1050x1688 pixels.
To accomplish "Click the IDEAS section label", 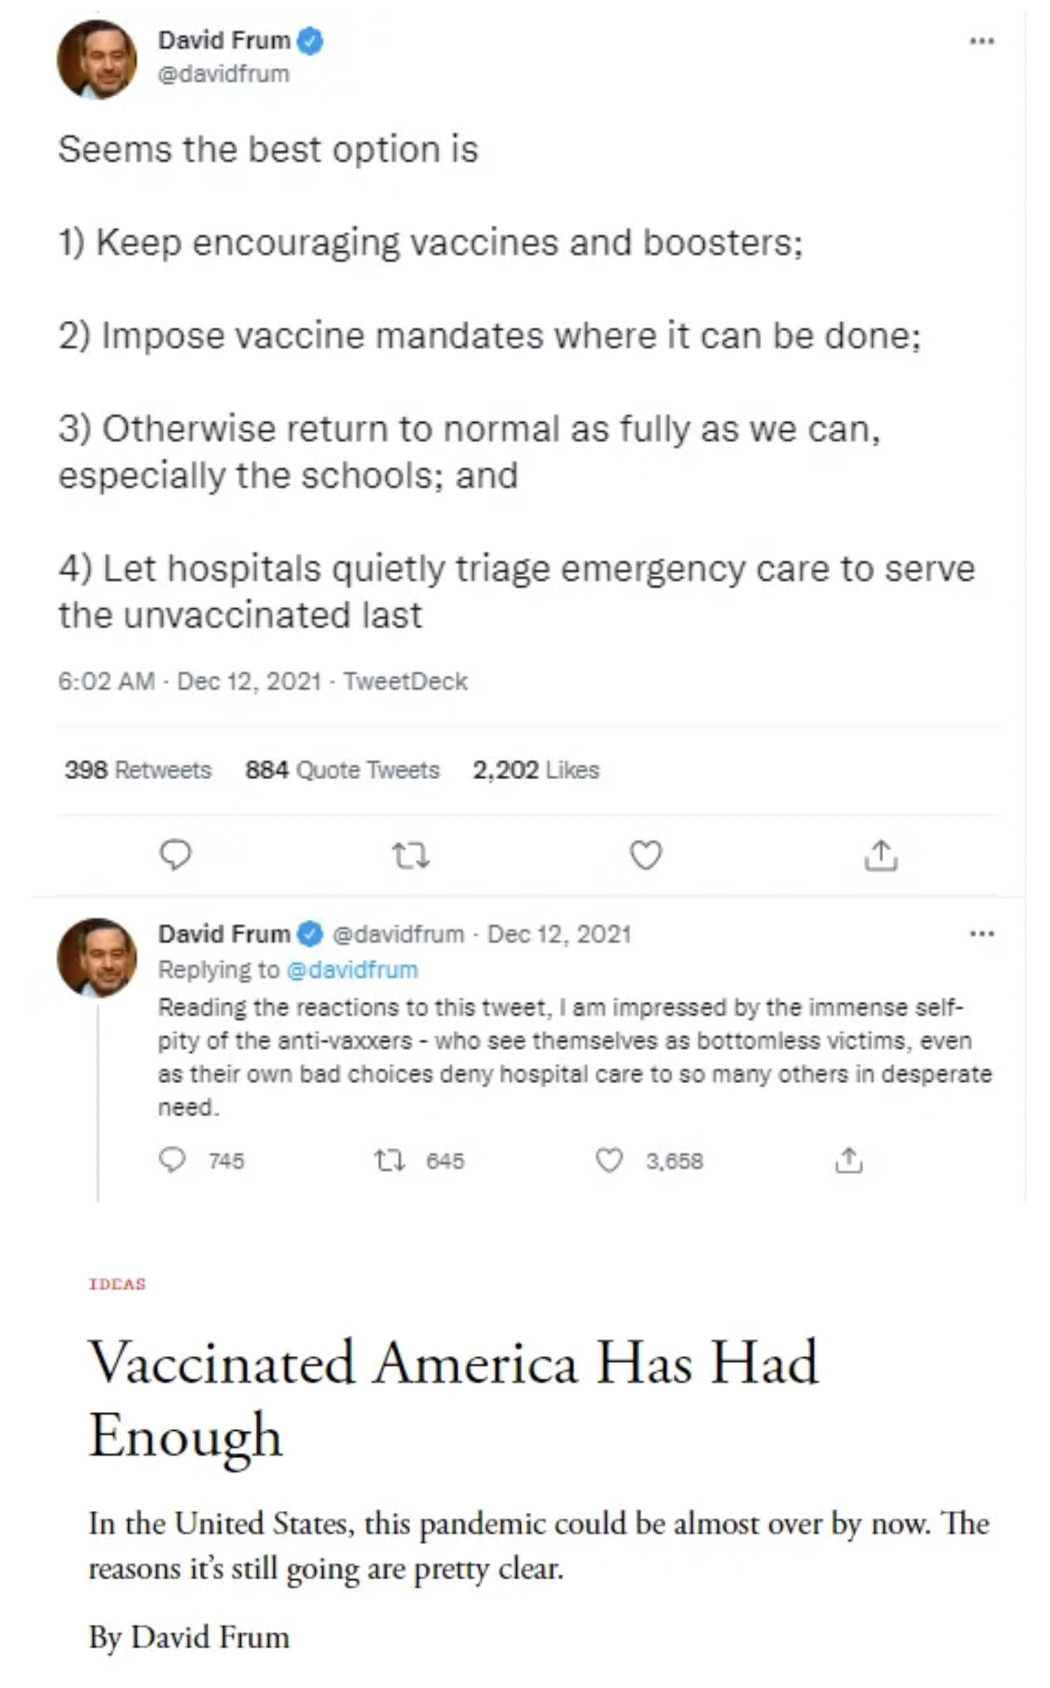I will (x=117, y=1284).
